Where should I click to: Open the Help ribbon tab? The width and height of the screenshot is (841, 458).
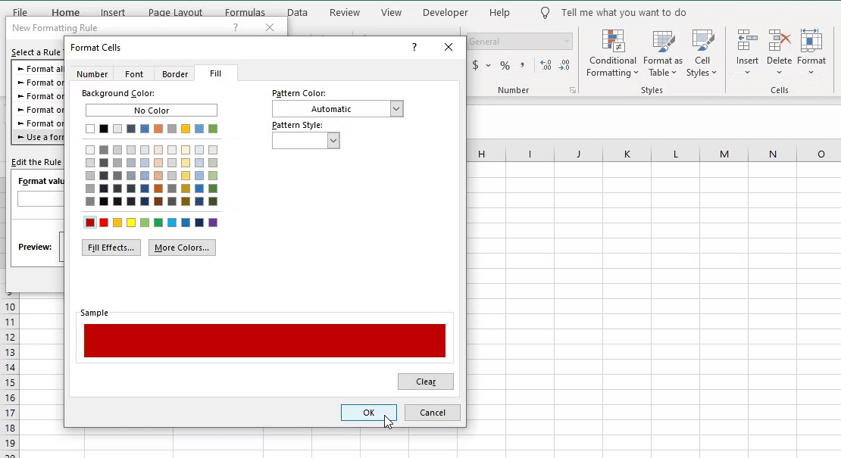pyautogui.click(x=499, y=12)
